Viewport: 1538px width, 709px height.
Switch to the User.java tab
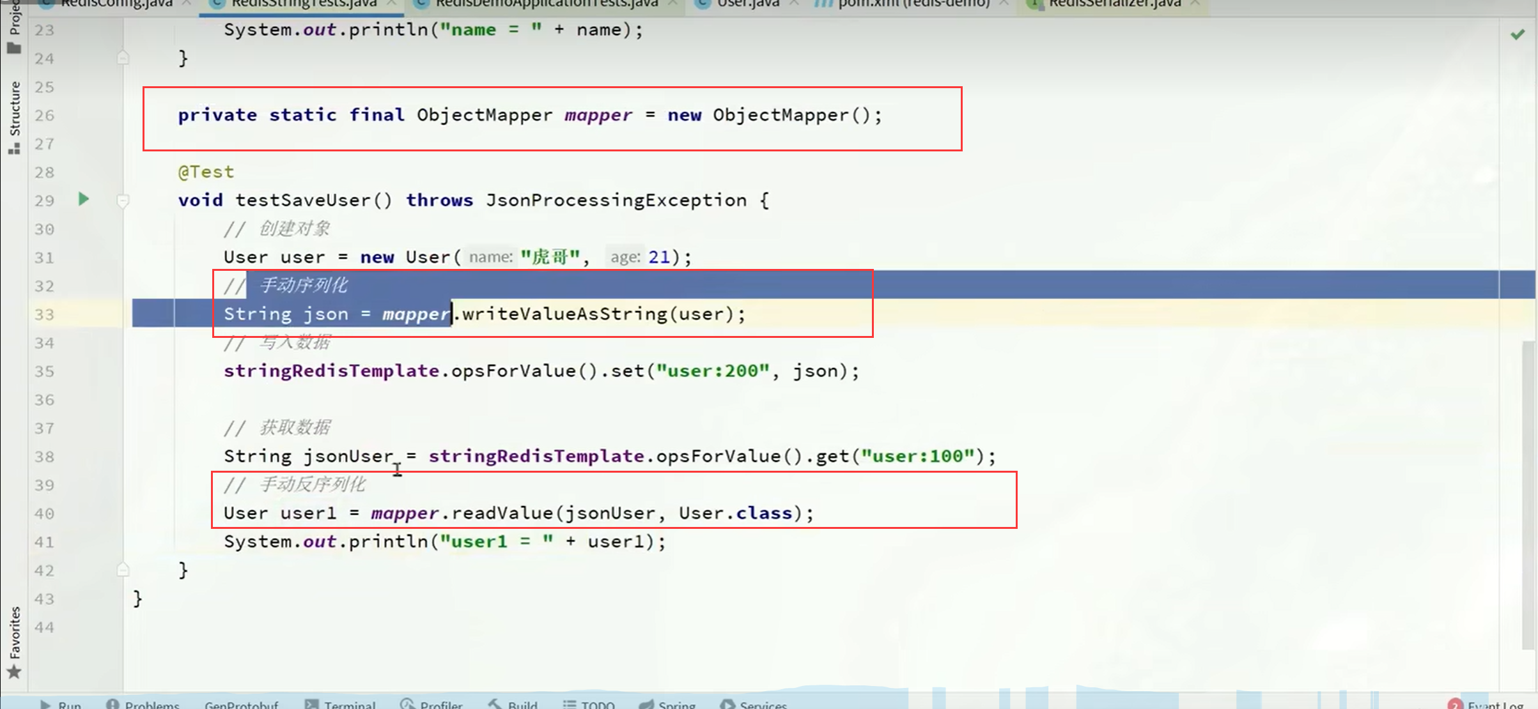pyautogui.click(x=747, y=4)
